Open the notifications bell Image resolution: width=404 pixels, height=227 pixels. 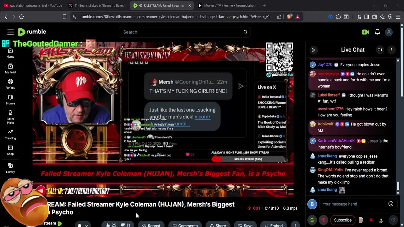click(377, 32)
